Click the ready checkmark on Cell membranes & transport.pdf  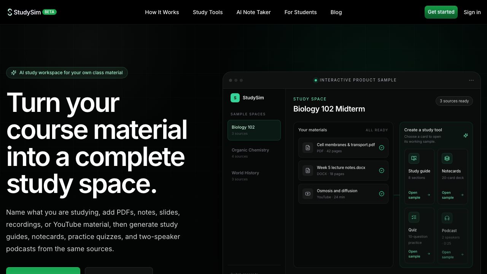click(382, 148)
